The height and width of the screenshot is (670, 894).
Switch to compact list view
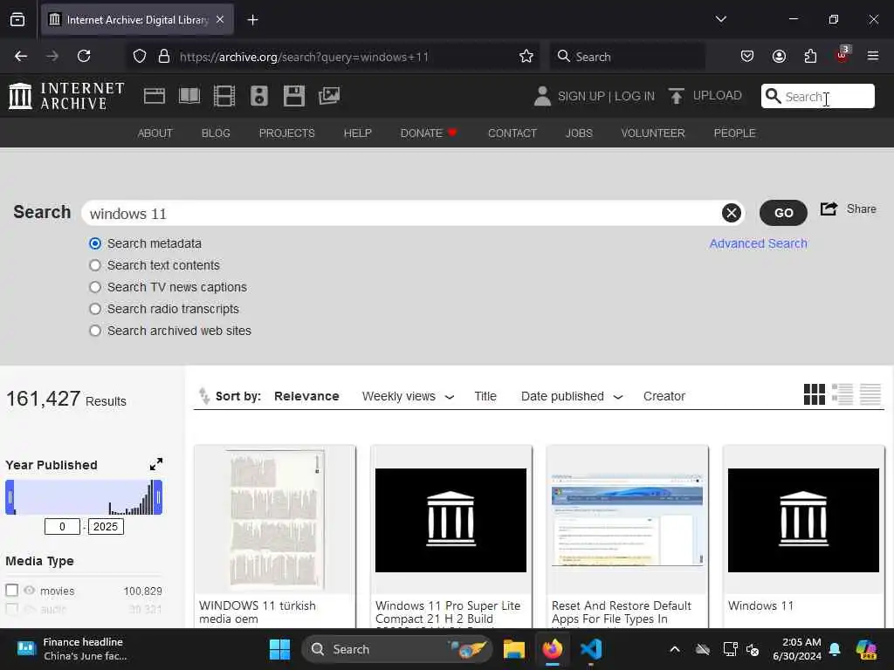[x=870, y=394]
